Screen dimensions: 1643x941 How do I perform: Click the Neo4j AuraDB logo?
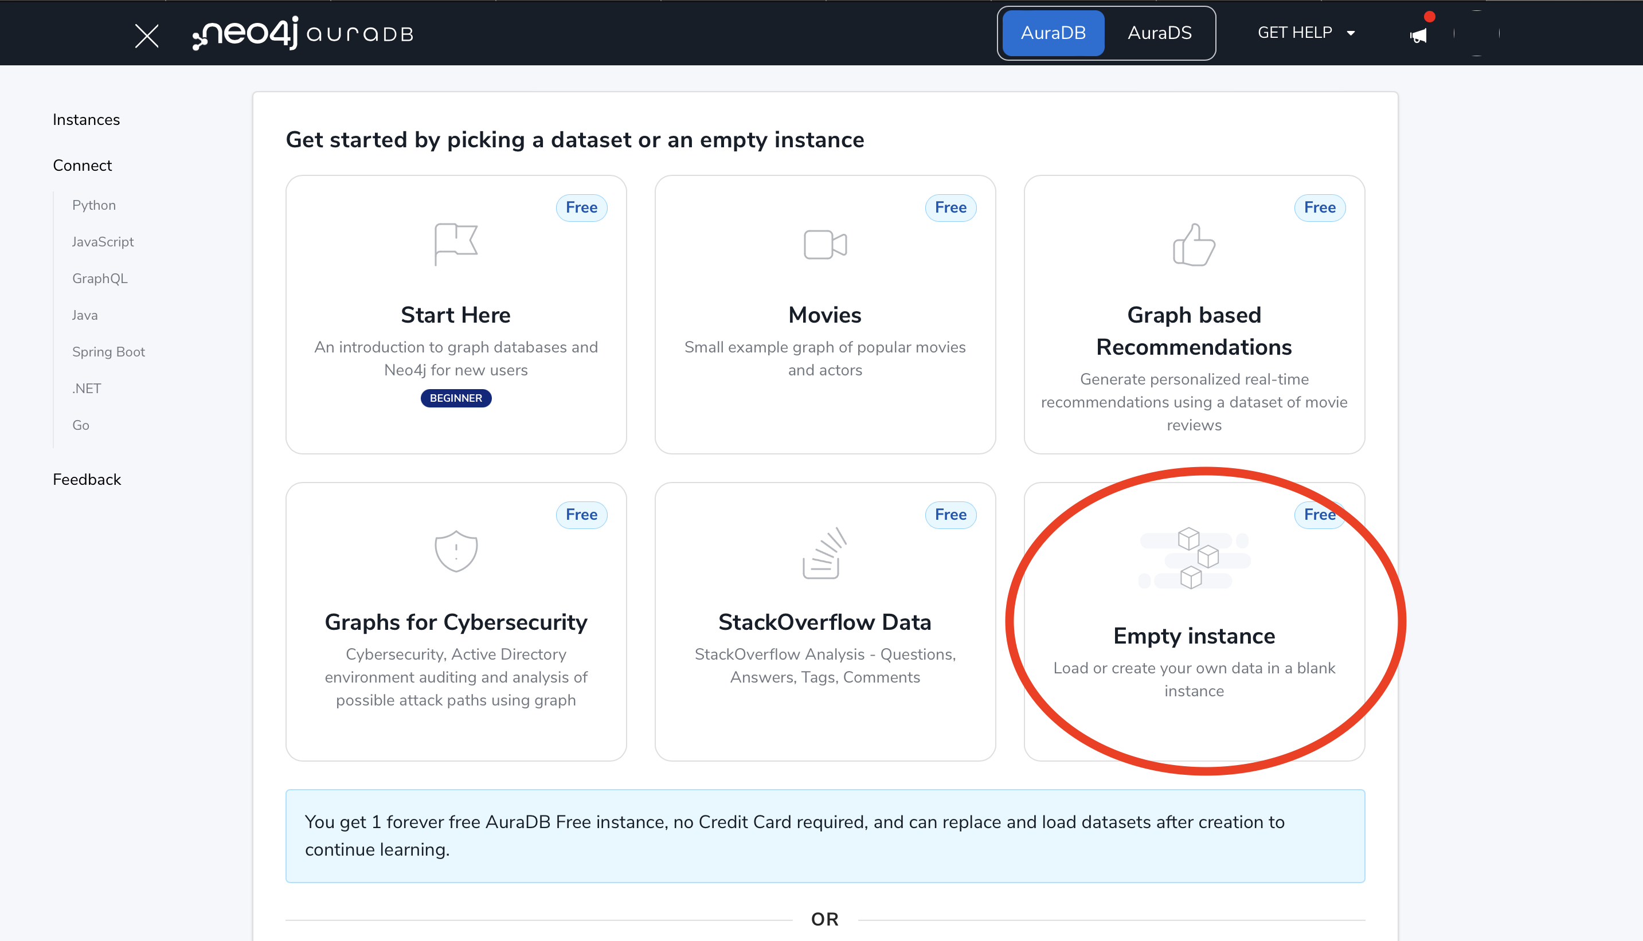tap(303, 33)
